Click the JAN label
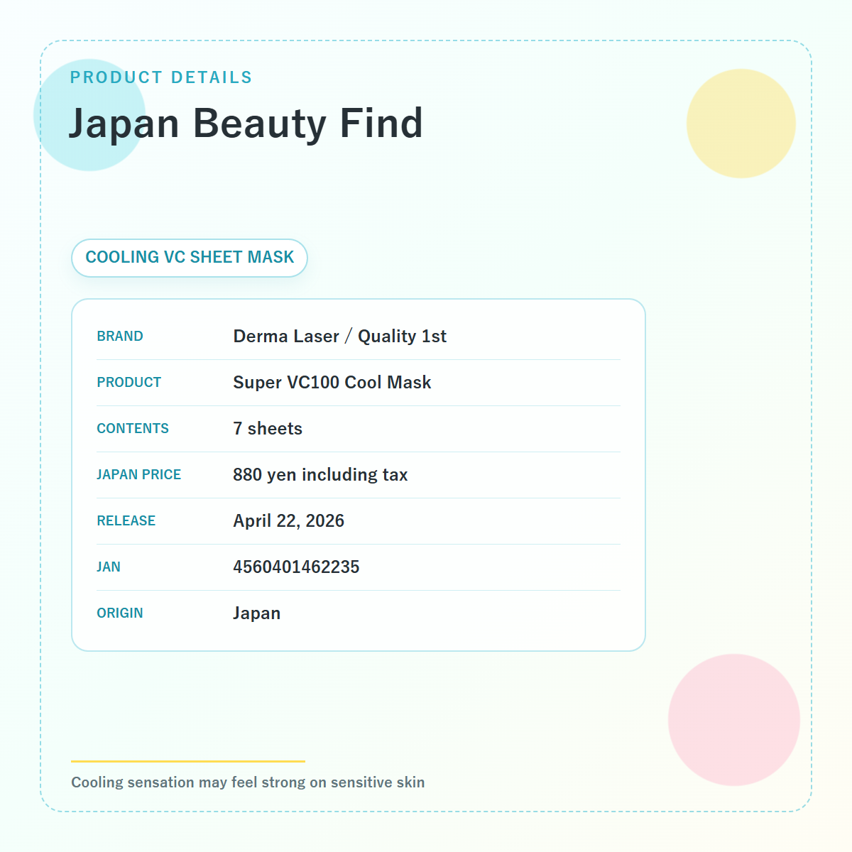The image size is (852, 852). [x=109, y=567]
